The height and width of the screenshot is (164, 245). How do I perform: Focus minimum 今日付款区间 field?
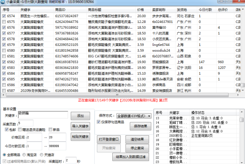tap(34, 146)
